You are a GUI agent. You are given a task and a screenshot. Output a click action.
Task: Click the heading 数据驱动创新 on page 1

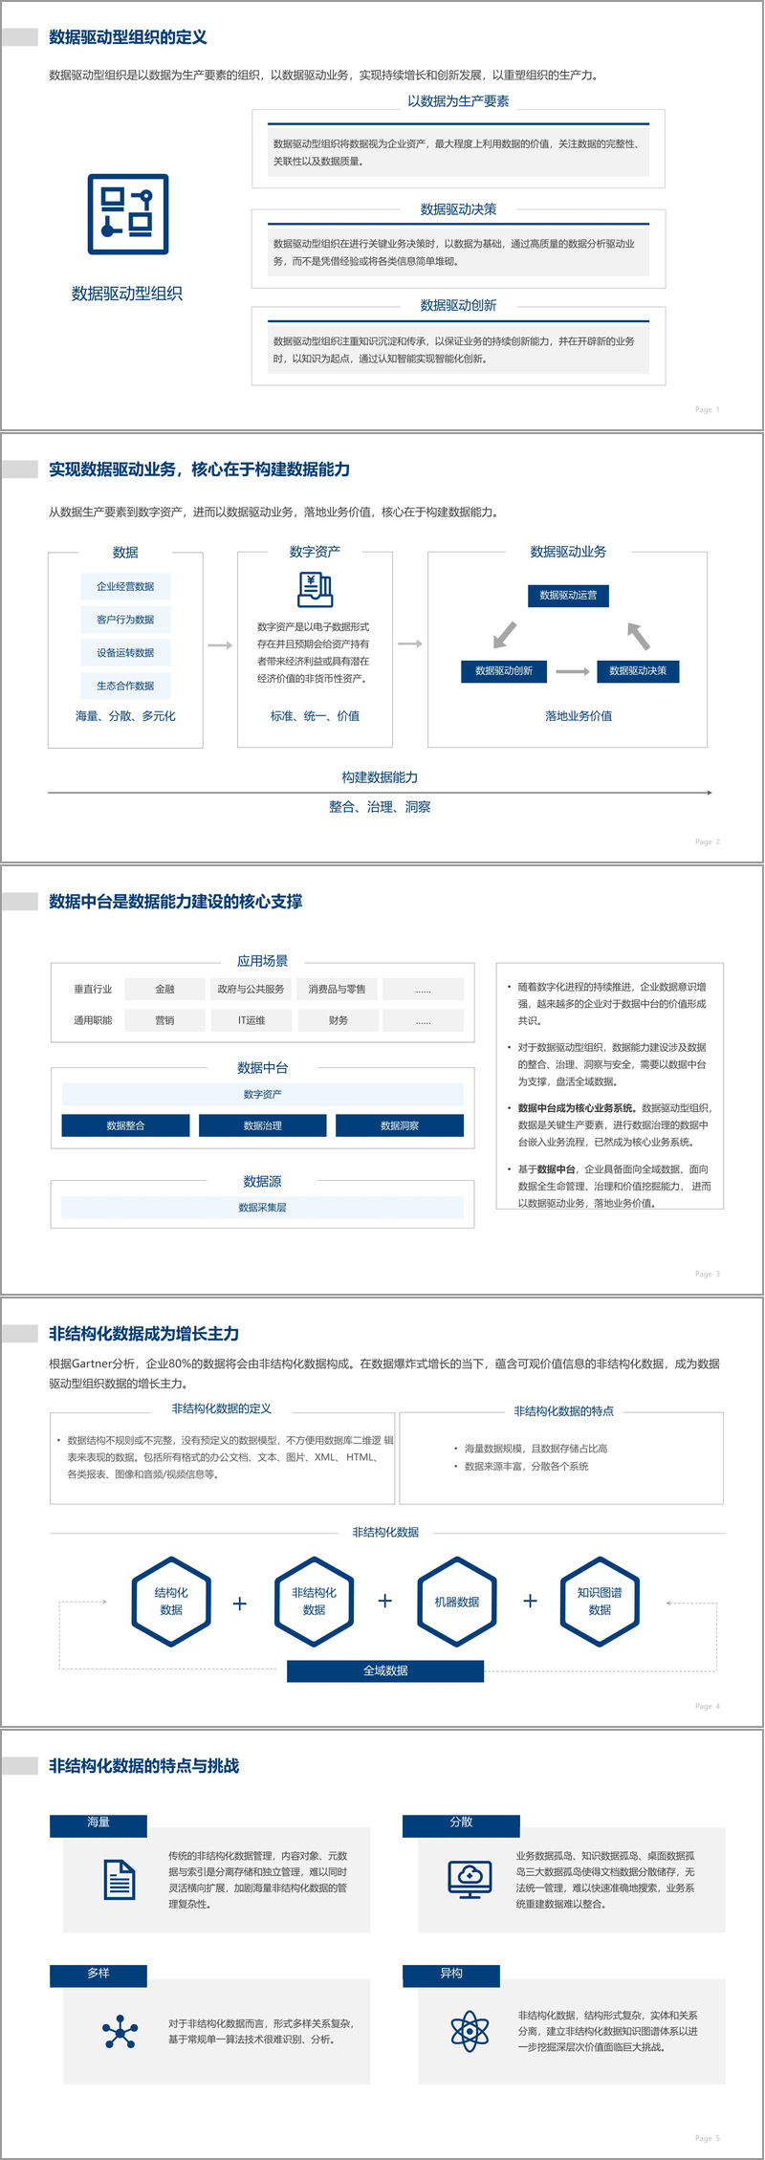pos(458,306)
